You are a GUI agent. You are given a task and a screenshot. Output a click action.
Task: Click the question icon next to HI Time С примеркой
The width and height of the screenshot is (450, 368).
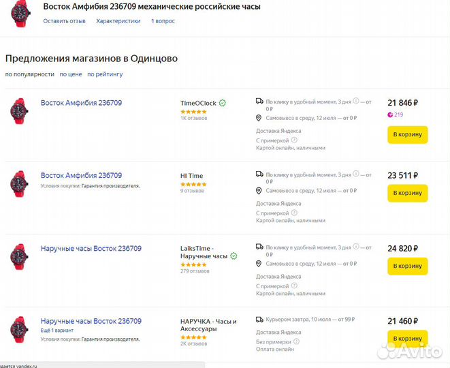[294, 213]
